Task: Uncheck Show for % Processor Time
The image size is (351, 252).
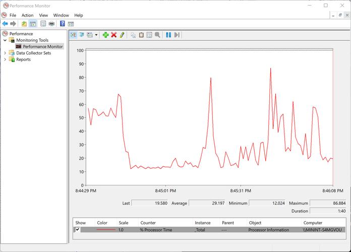Action: [77, 229]
